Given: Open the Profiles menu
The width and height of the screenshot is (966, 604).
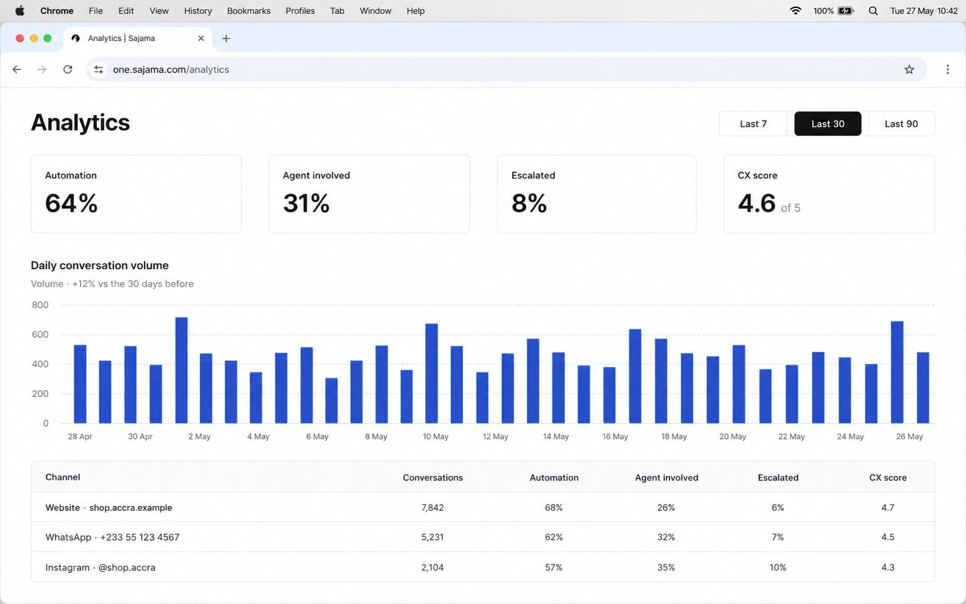Looking at the screenshot, I should pyautogui.click(x=300, y=10).
